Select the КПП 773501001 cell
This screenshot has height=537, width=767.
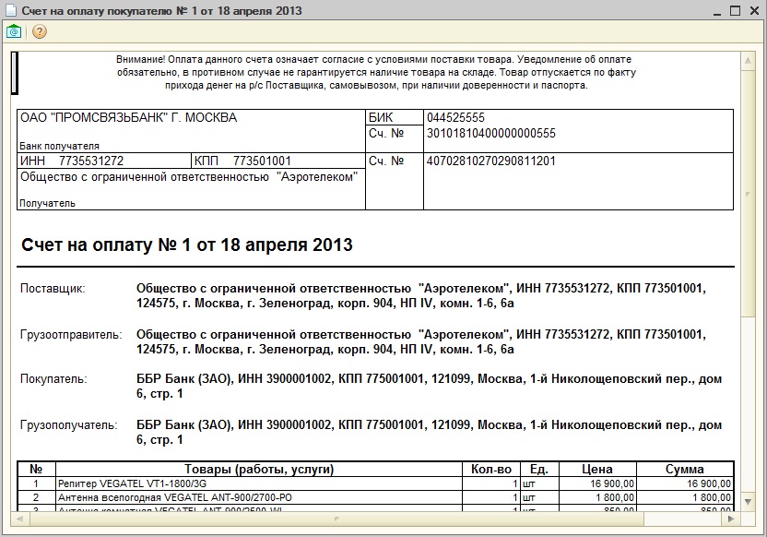278,161
